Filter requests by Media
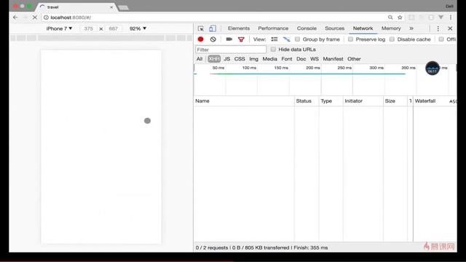The image size is (466, 262). pyautogui.click(x=269, y=59)
